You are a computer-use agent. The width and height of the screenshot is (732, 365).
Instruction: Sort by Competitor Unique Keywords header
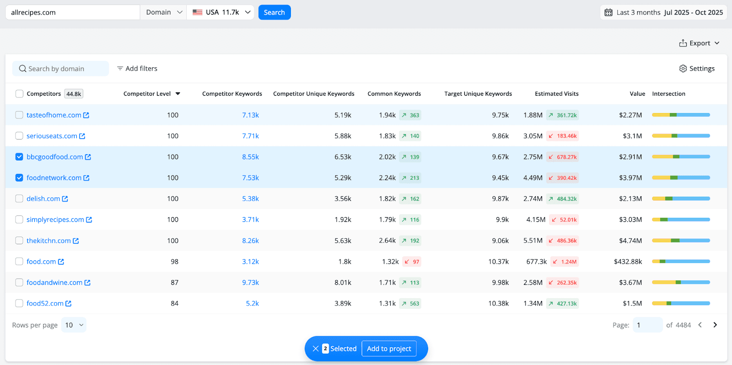tap(314, 94)
